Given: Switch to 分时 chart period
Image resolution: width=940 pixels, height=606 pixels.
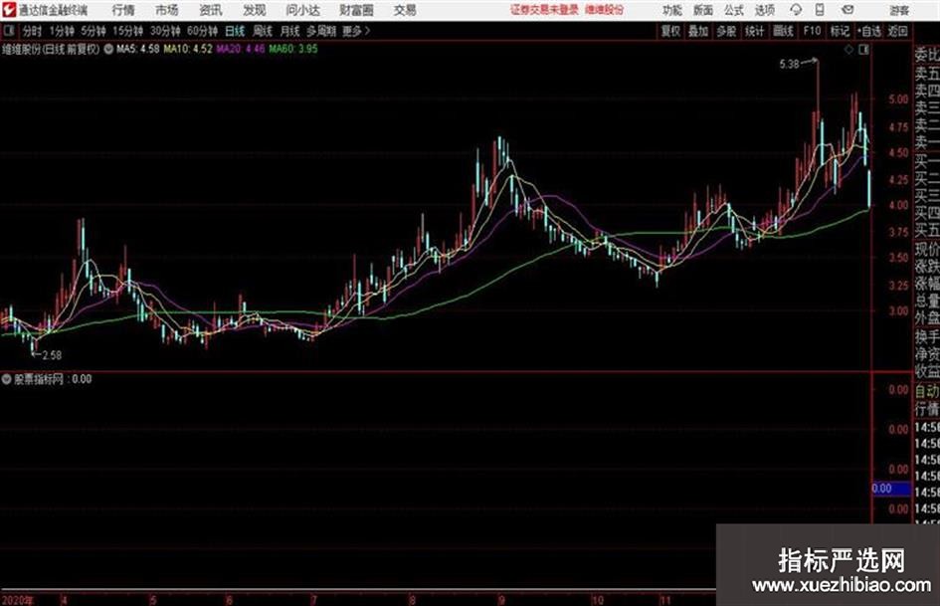Looking at the screenshot, I should tap(33, 31).
